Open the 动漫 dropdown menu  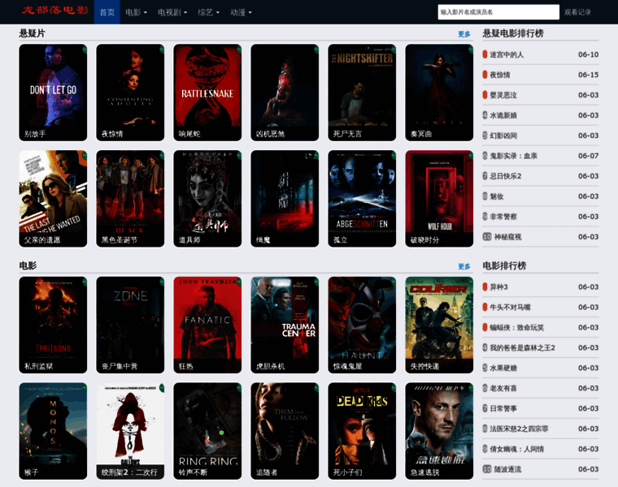click(241, 12)
